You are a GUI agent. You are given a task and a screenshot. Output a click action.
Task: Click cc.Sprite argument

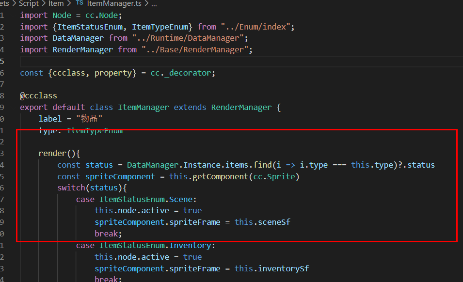[x=274, y=177]
